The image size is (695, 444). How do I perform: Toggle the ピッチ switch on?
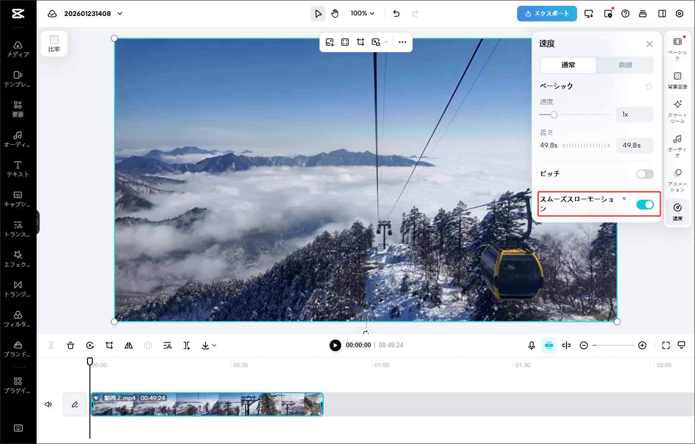tap(645, 174)
